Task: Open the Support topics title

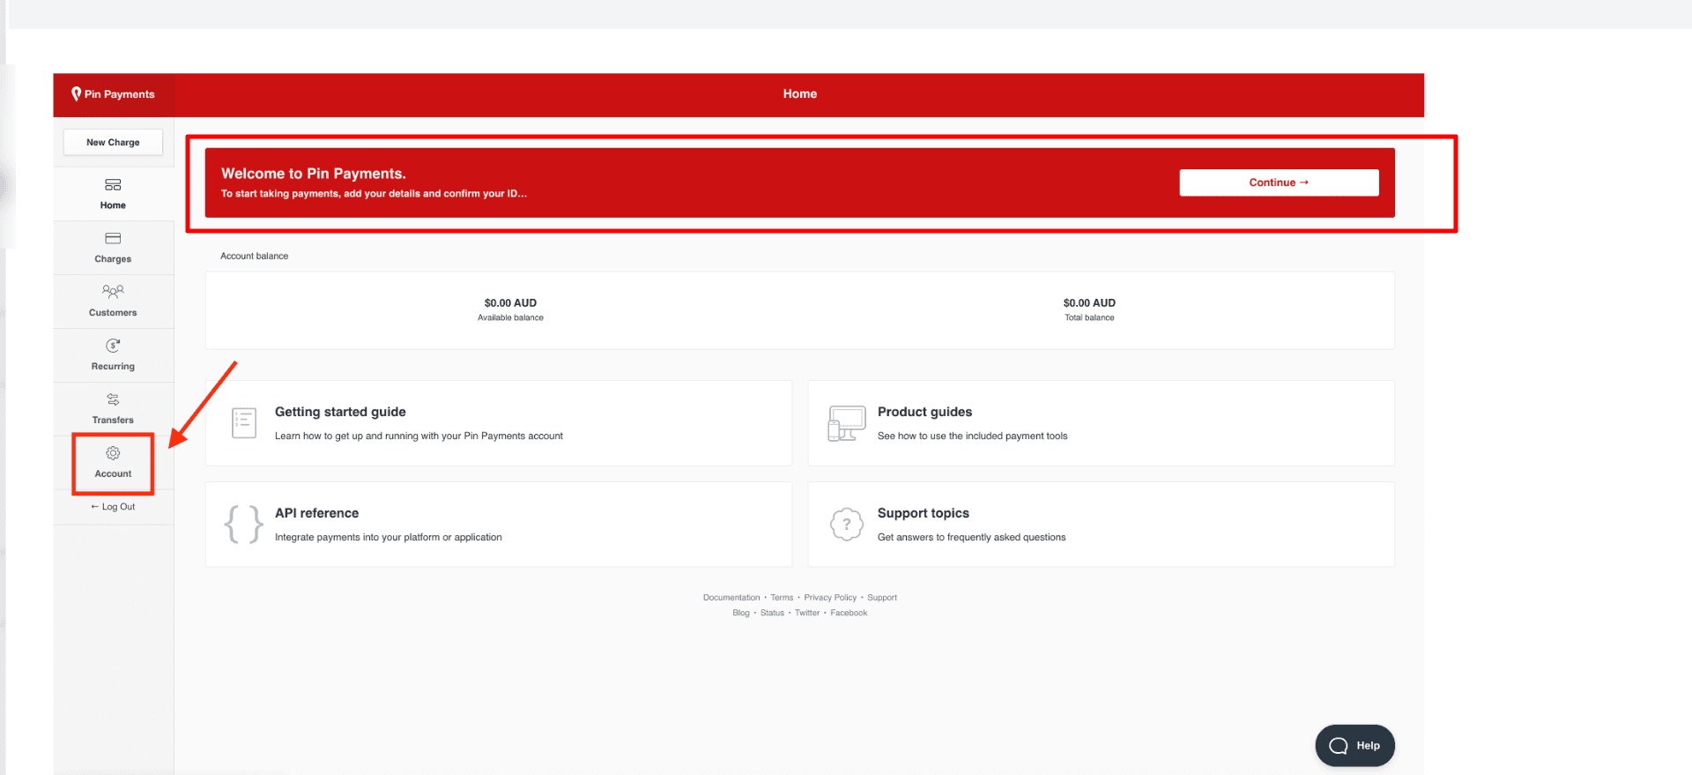Action: pyautogui.click(x=923, y=513)
